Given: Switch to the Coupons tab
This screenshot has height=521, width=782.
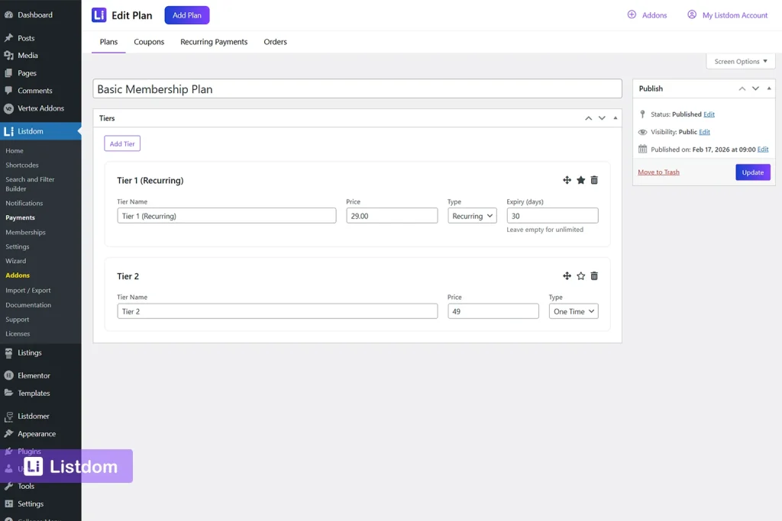Looking at the screenshot, I should click(148, 42).
